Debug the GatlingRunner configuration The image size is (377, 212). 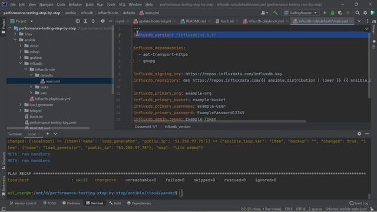click(x=332, y=13)
